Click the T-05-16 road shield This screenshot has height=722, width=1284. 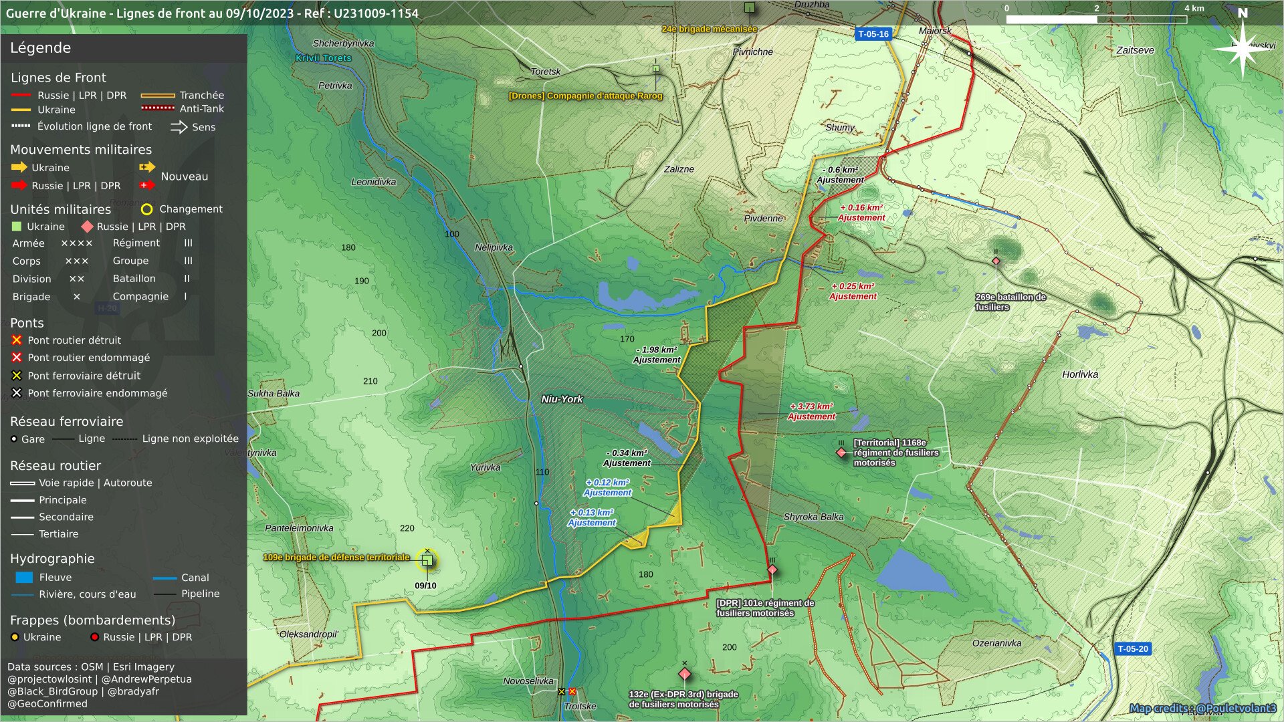(873, 34)
